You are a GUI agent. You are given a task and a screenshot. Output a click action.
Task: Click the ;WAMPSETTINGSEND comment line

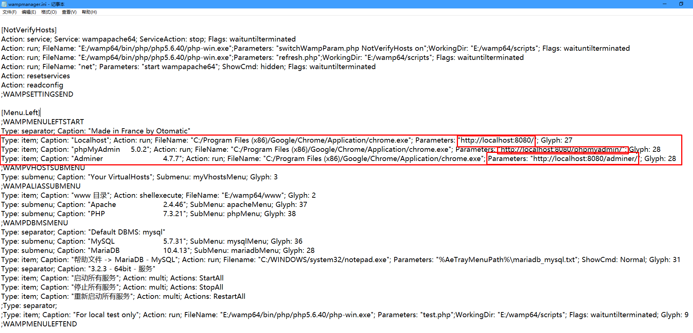(37, 94)
